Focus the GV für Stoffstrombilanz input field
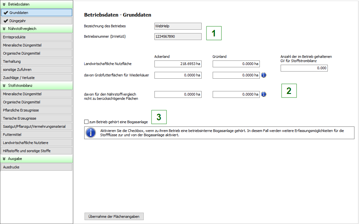 tap(304, 68)
